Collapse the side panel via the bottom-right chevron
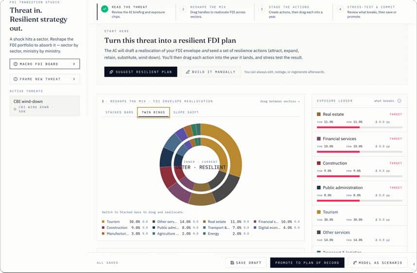This screenshot has height=273, width=417. point(414,264)
